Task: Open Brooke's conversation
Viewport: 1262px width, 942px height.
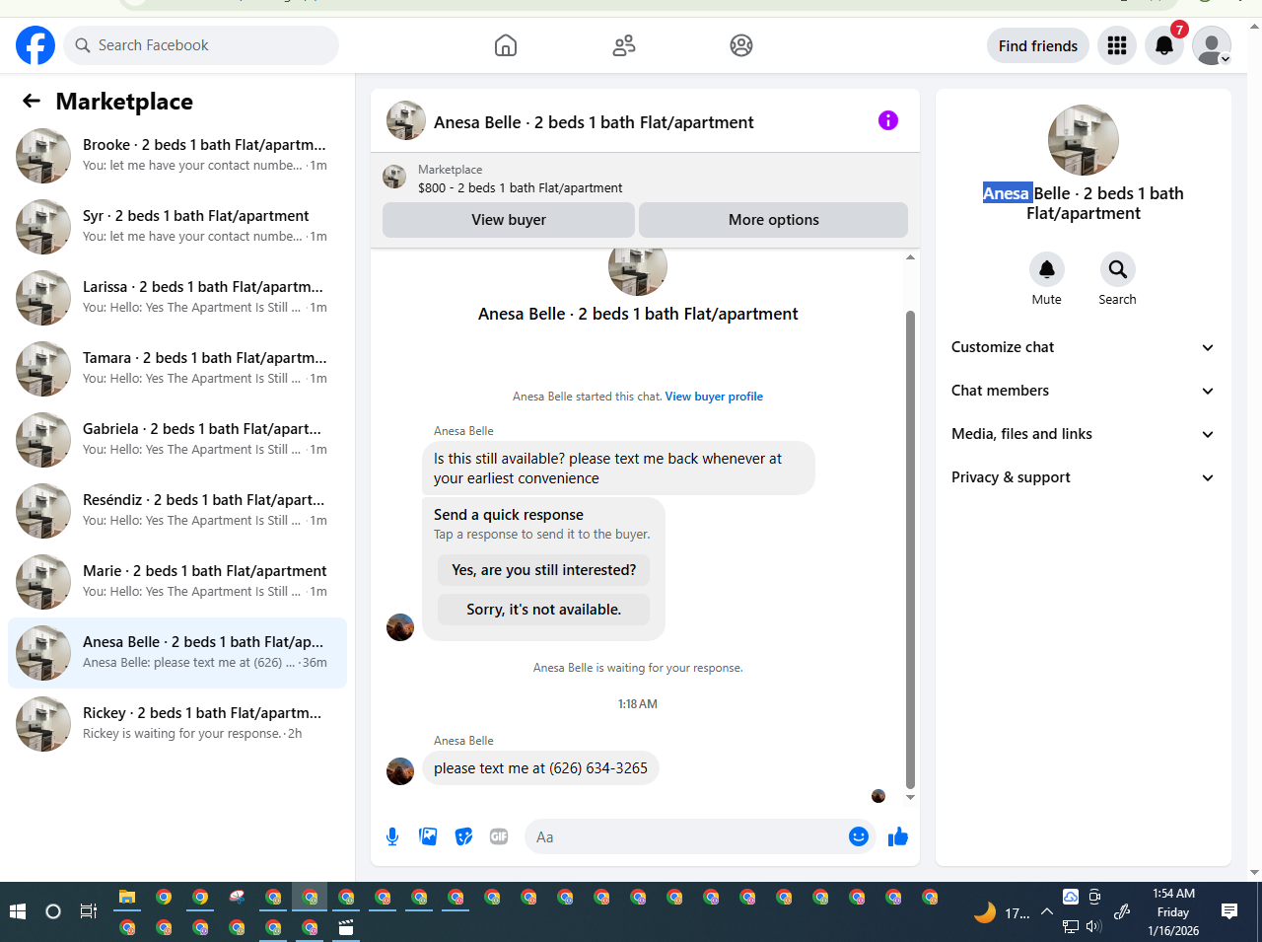Action: [177, 156]
